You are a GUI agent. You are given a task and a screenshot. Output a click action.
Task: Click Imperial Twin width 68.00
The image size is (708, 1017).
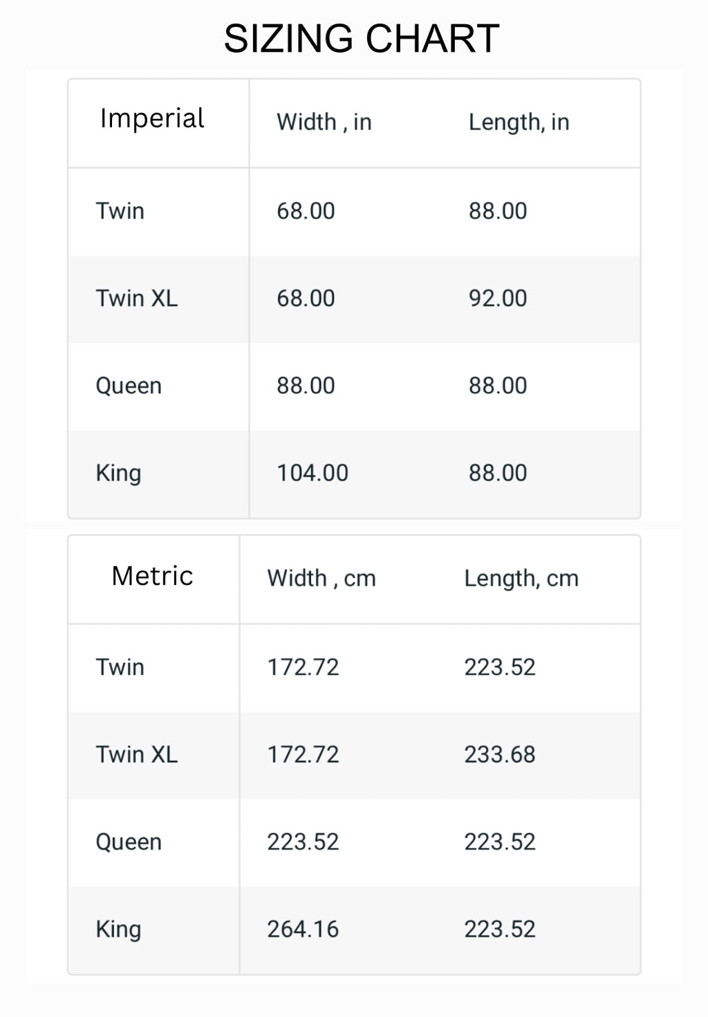click(306, 211)
